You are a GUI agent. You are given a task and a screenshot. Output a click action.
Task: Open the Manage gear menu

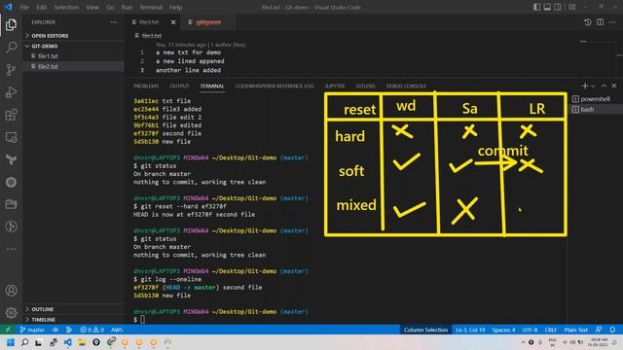(x=11, y=313)
